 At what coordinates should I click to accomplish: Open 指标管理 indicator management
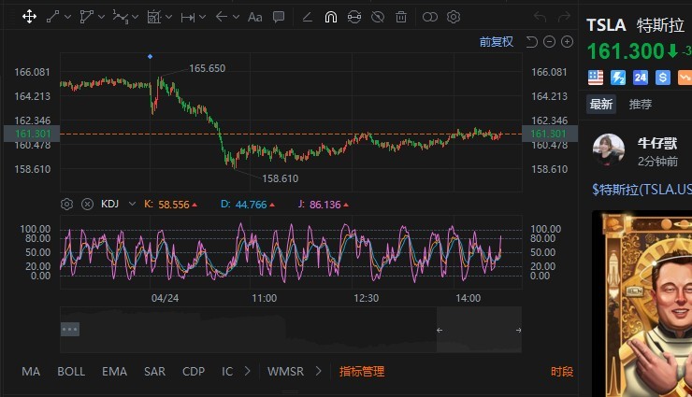click(x=362, y=372)
